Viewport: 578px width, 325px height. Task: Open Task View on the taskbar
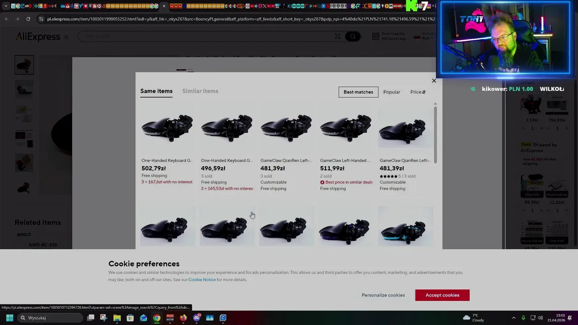click(91, 318)
